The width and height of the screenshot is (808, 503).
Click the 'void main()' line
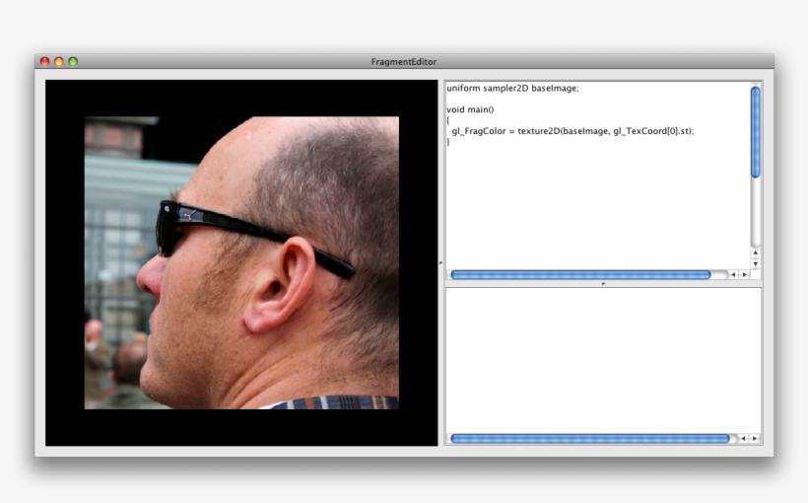[470, 109]
